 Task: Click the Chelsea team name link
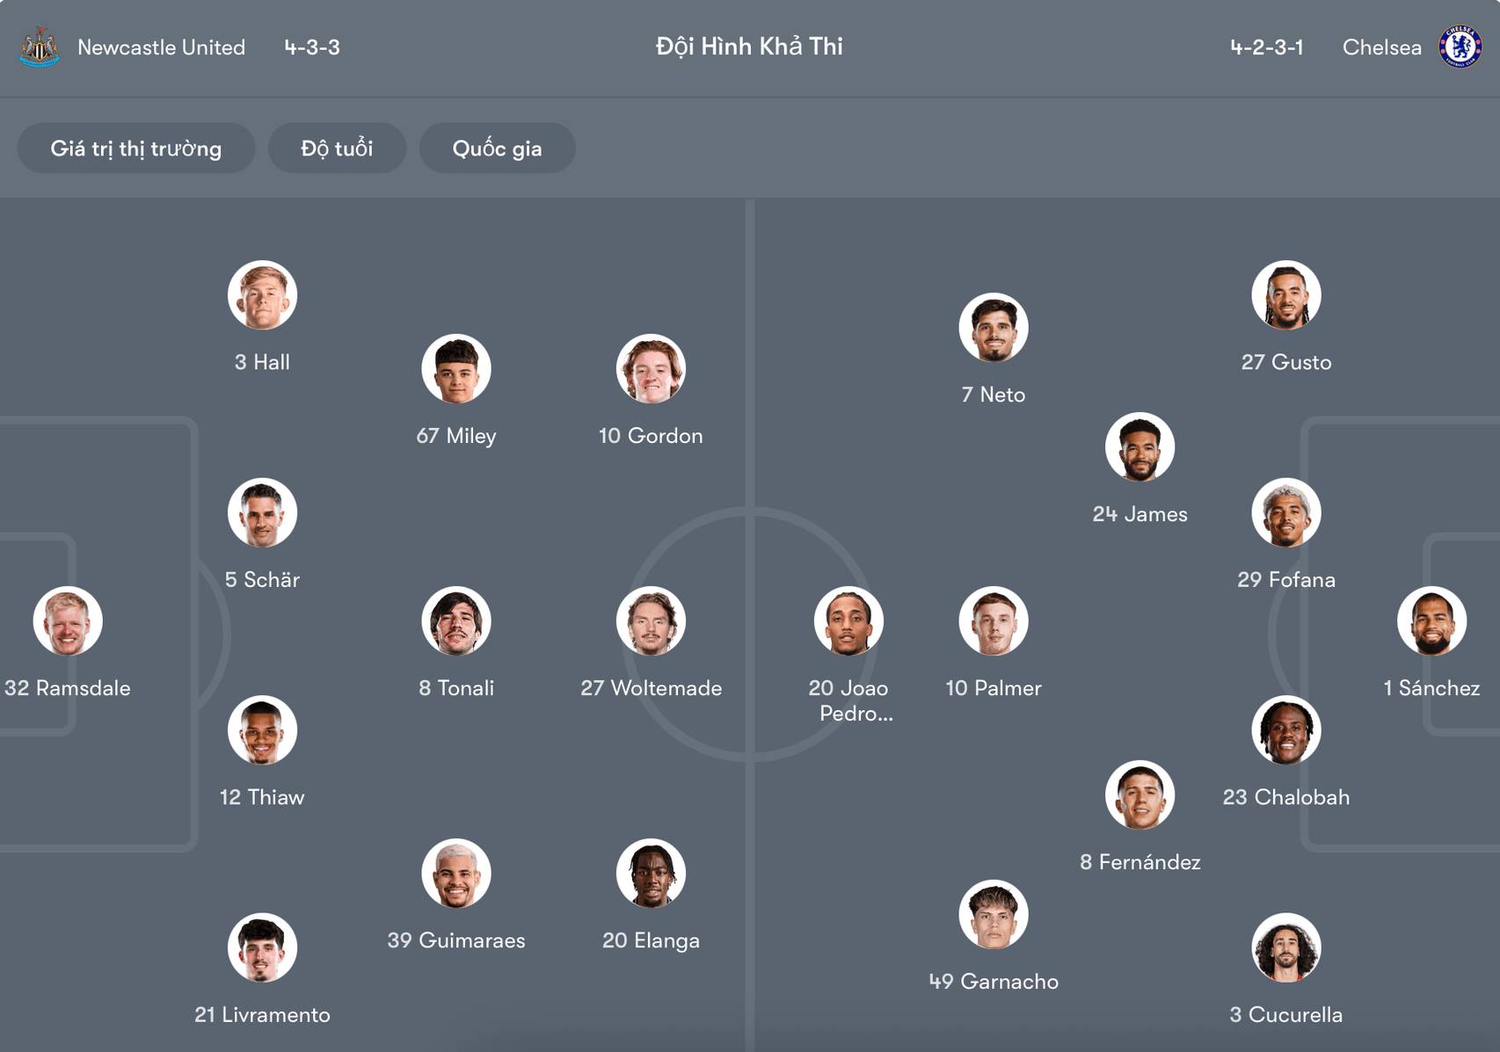coord(1382,47)
